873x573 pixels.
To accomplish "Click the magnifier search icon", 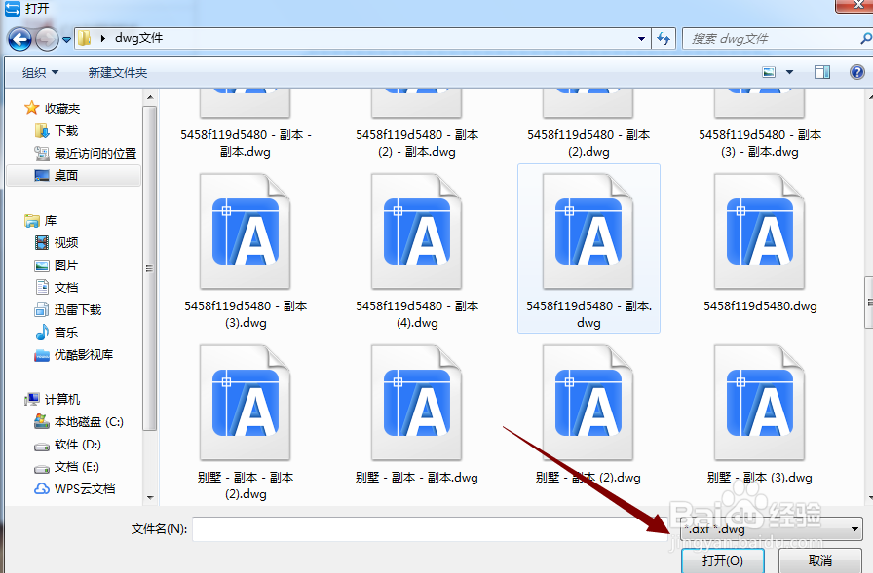I will coord(866,38).
